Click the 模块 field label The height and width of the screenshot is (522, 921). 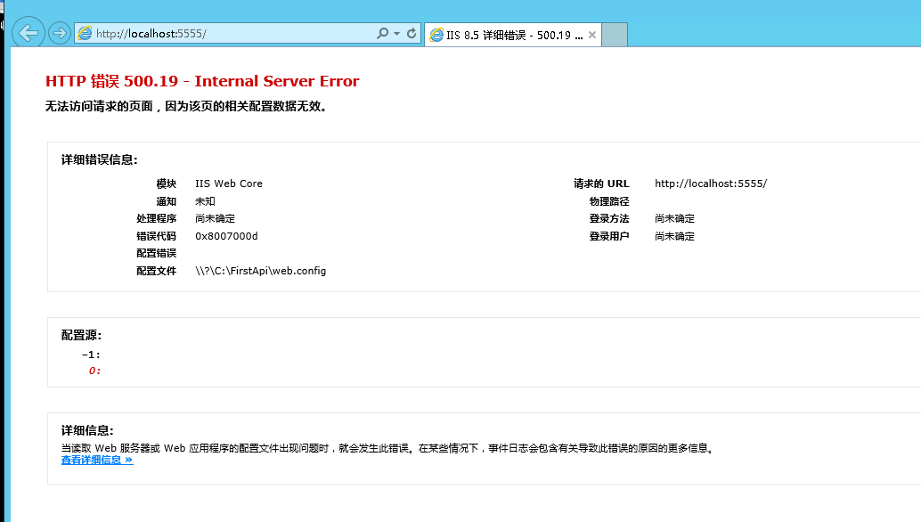[x=167, y=184]
